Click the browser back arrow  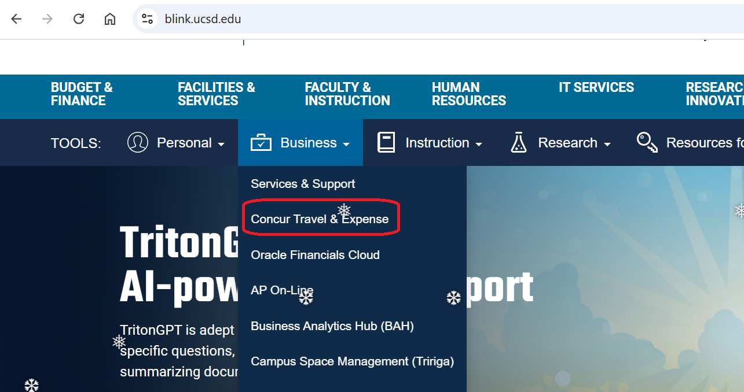click(x=16, y=19)
